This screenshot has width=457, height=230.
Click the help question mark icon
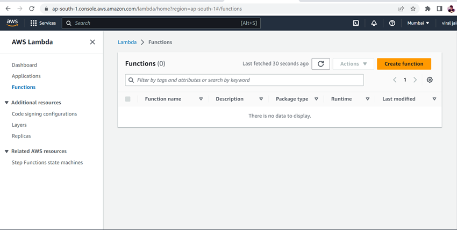point(392,23)
